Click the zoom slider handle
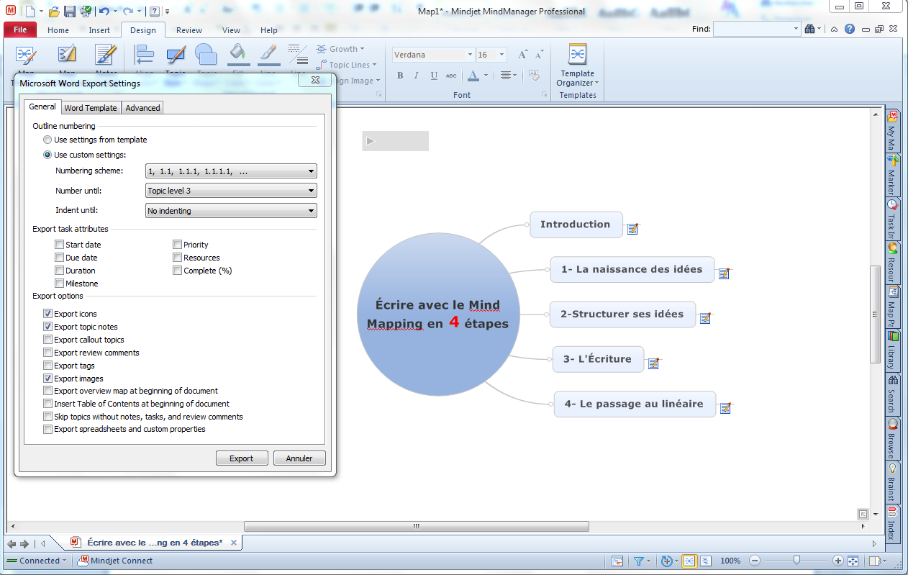 click(x=796, y=560)
